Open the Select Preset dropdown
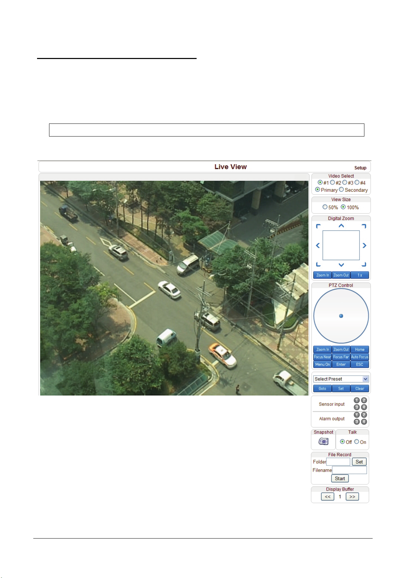This screenshot has width=409, height=578. click(341, 379)
